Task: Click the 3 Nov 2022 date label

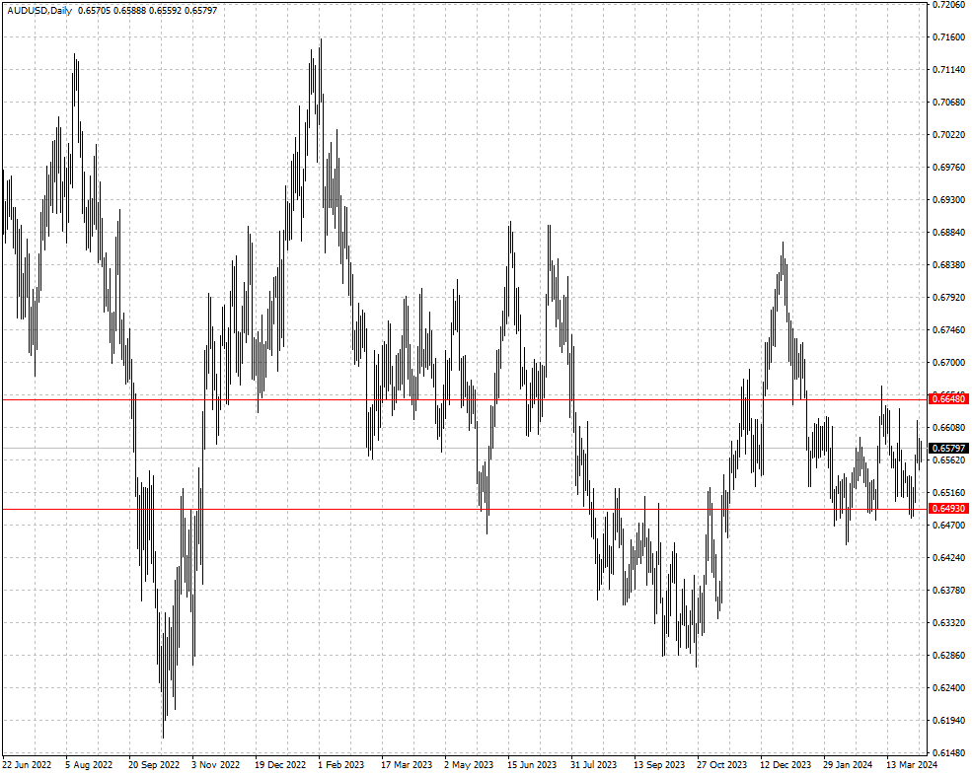Action: (216, 765)
